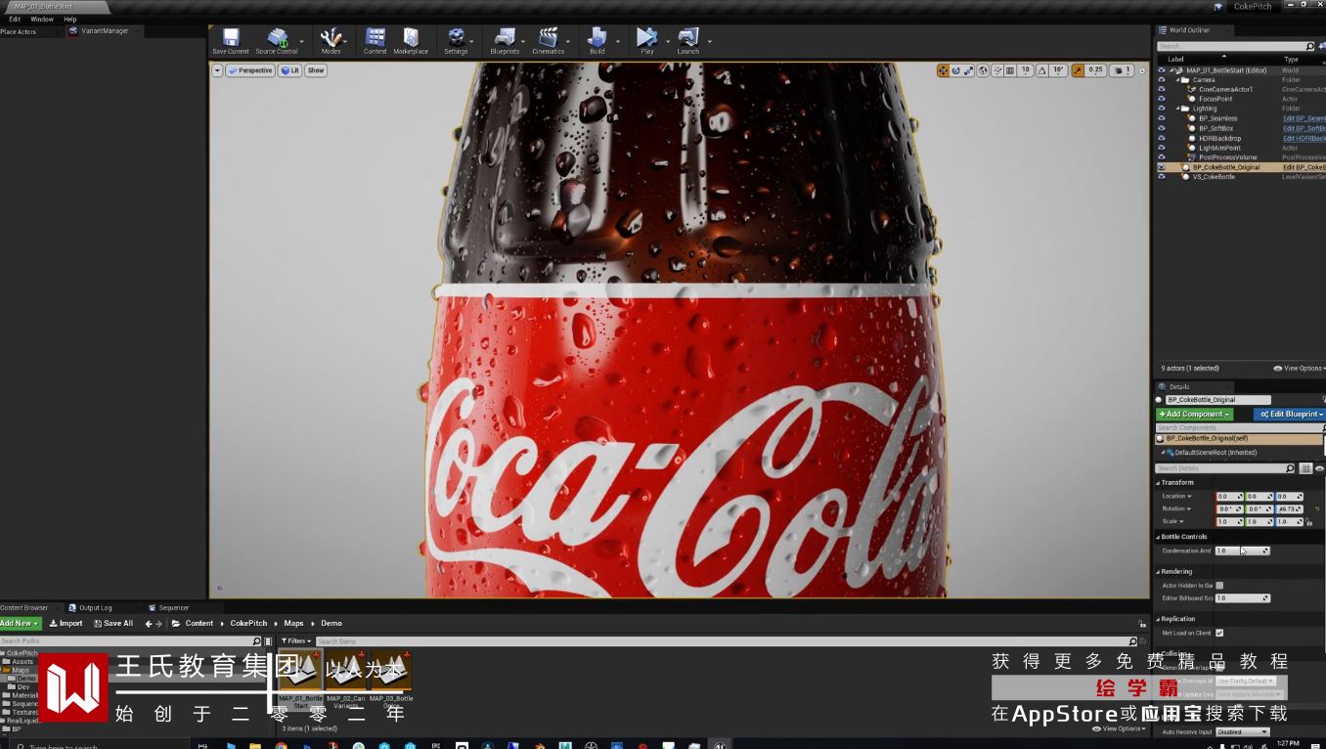Collapse the Camera folder in World Outliner
The height and width of the screenshot is (749, 1326).
(1179, 80)
